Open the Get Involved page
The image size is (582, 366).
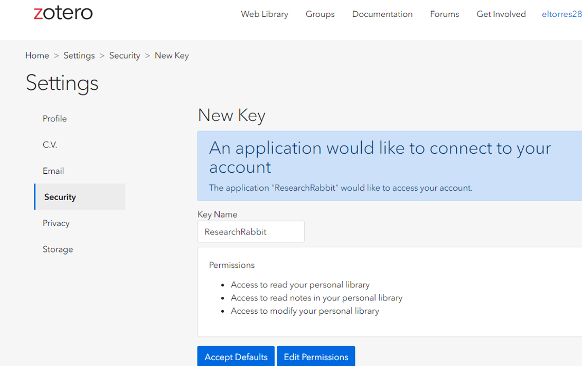pyautogui.click(x=501, y=14)
